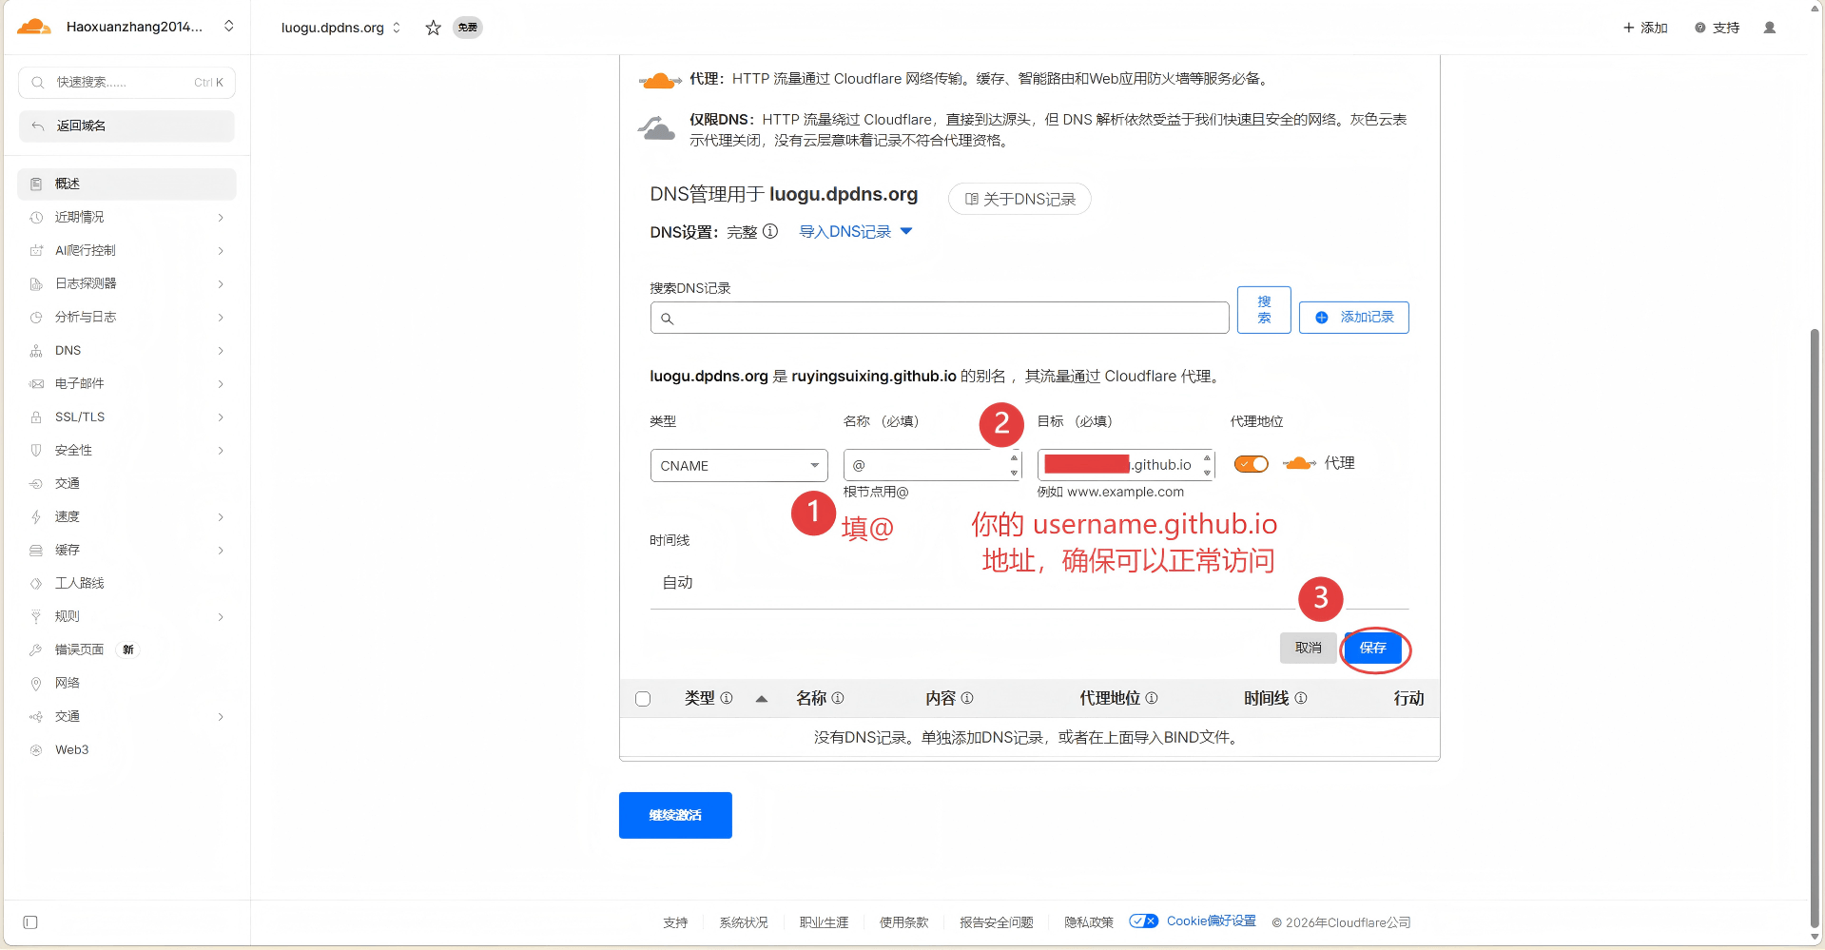Open DNS section in the sidebar
This screenshot has width=1825, height=950.
(x=67, y=350)
